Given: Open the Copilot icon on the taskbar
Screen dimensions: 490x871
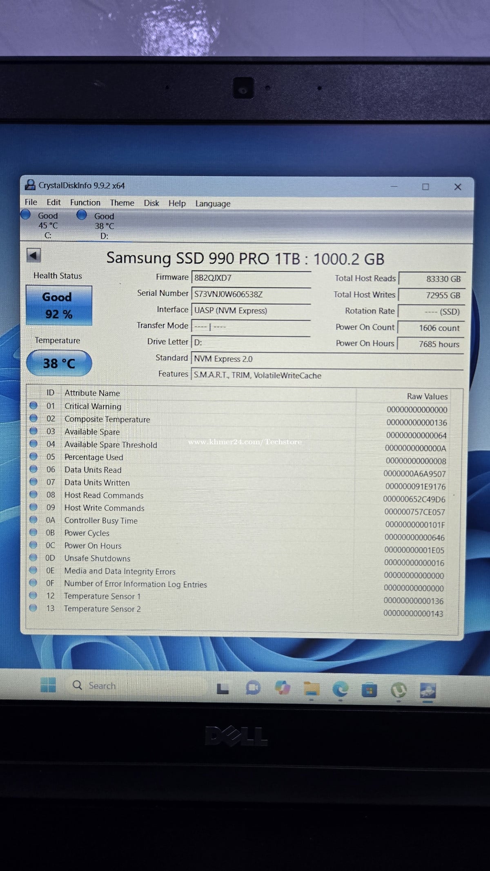Looking at the screenshot, I should coord(282,687).
